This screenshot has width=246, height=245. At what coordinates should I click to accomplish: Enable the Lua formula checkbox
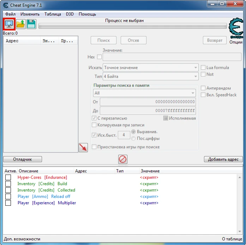pyautogui.click(x=203, y=68)
